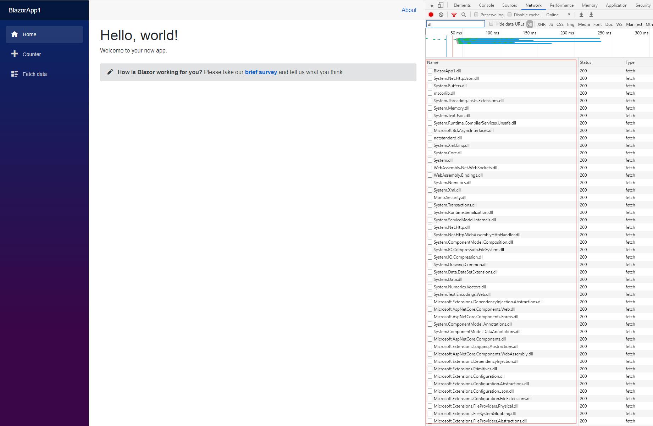Viewport: 653px width, 426px height.
Task: Filter requests by JS
Action: (x=551, y=24)
